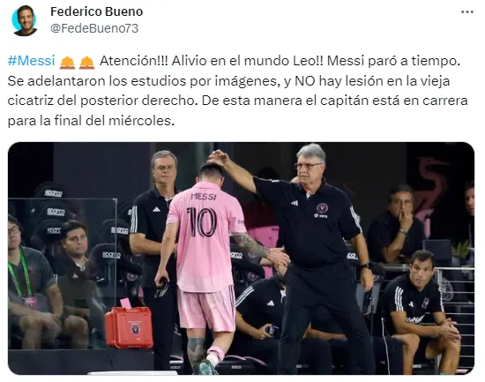The width and height of the screenshot is (485, 382).
Task: Visit the @FedeBueno73 handle
Action: [94, 28]
